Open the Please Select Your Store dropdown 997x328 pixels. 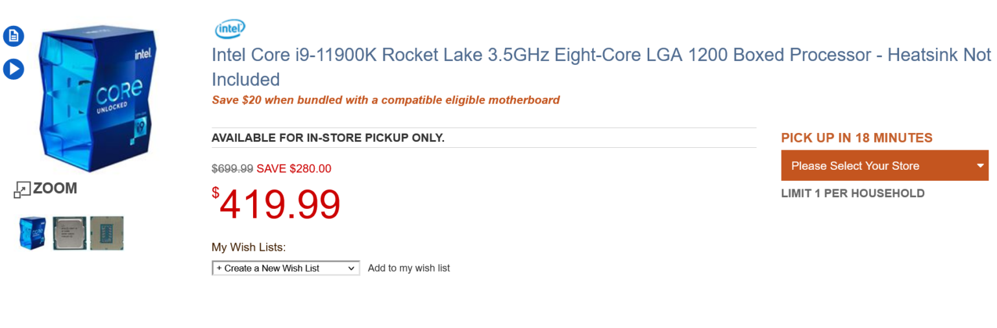coord(884,166)
